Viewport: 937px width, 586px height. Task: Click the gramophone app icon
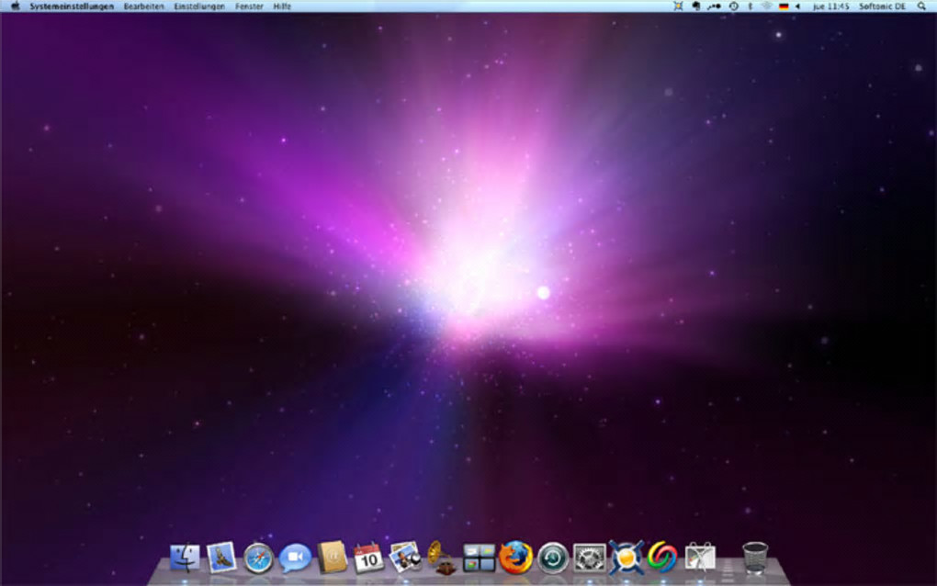tap(442, 558)
